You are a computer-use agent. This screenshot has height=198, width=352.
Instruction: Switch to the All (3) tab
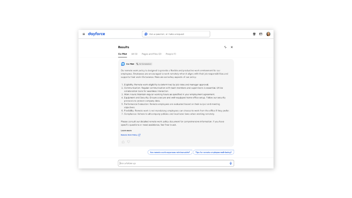coord(134,54)
